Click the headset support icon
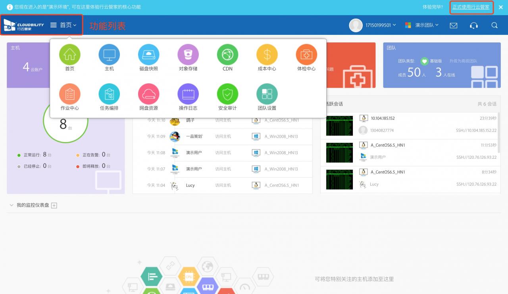Viewport: 508px width, 294px height. coord(473,25)
